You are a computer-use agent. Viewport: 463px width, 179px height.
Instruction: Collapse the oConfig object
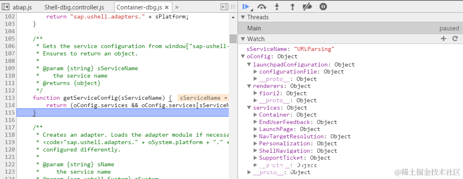click(x=243, y=56)
